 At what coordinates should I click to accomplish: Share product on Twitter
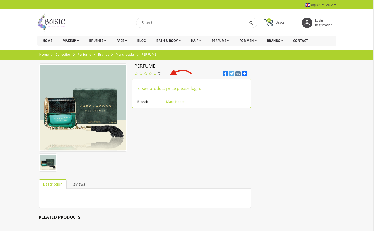tap(232, 74)
